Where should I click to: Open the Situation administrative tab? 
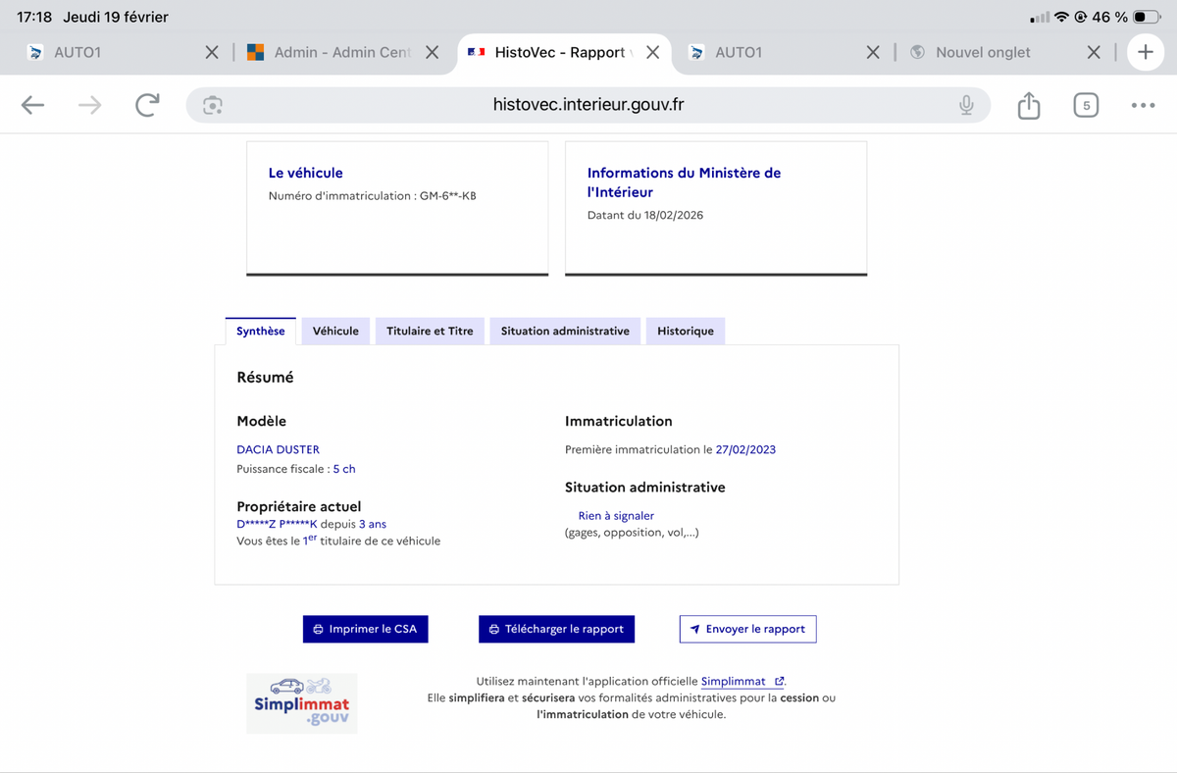[565, 332]
